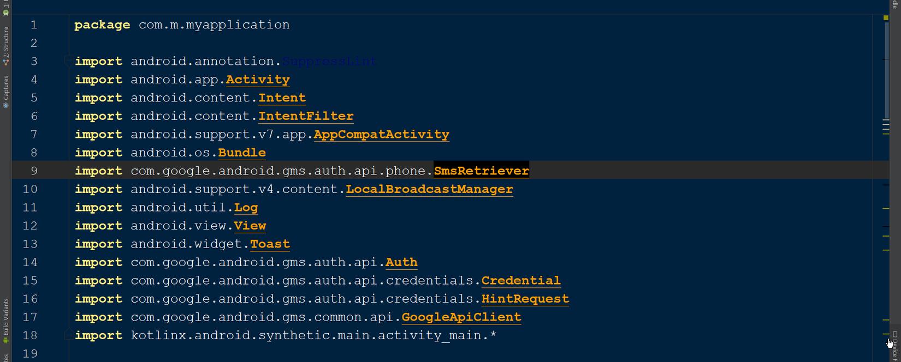The height and width of the screenshot is (362, 901).
Task: Place cursor on package name com.m.myapplication
Action: tap(214, 25)
